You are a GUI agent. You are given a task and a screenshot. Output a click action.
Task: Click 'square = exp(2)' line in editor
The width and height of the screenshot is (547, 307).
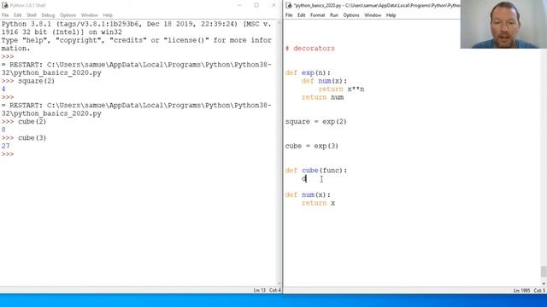pos(315,121)
